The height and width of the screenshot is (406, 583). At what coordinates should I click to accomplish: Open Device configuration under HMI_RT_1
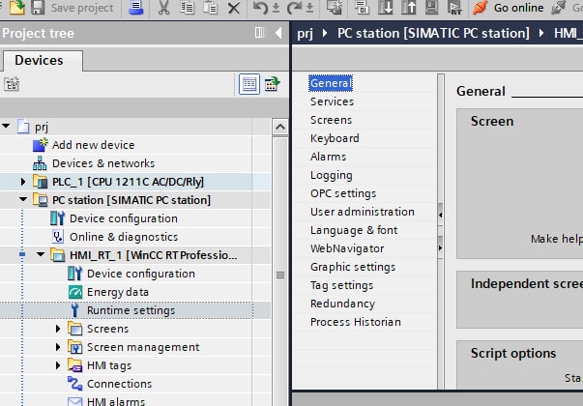141,274
